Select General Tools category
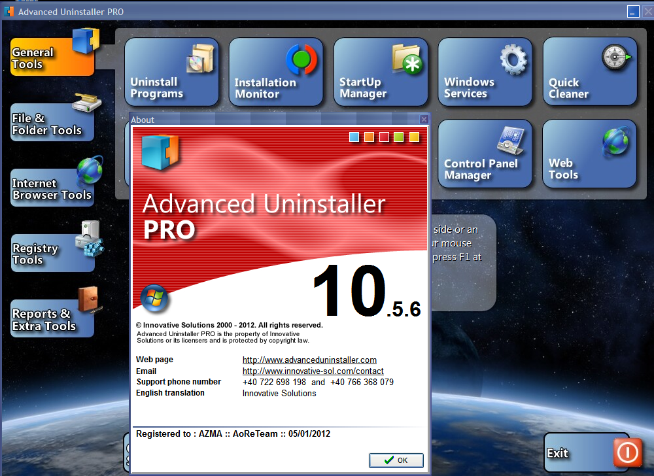Screen dimensions: 654x476 (52, 56)
